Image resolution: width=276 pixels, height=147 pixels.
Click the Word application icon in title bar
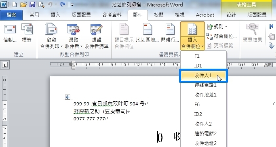[x=4, y=4]
